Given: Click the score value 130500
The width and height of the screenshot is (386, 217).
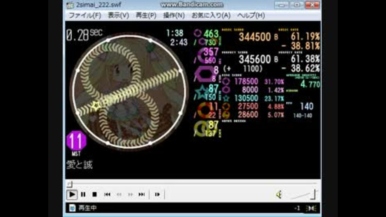Looking at the screenshot, I should [x=246, y=98].
